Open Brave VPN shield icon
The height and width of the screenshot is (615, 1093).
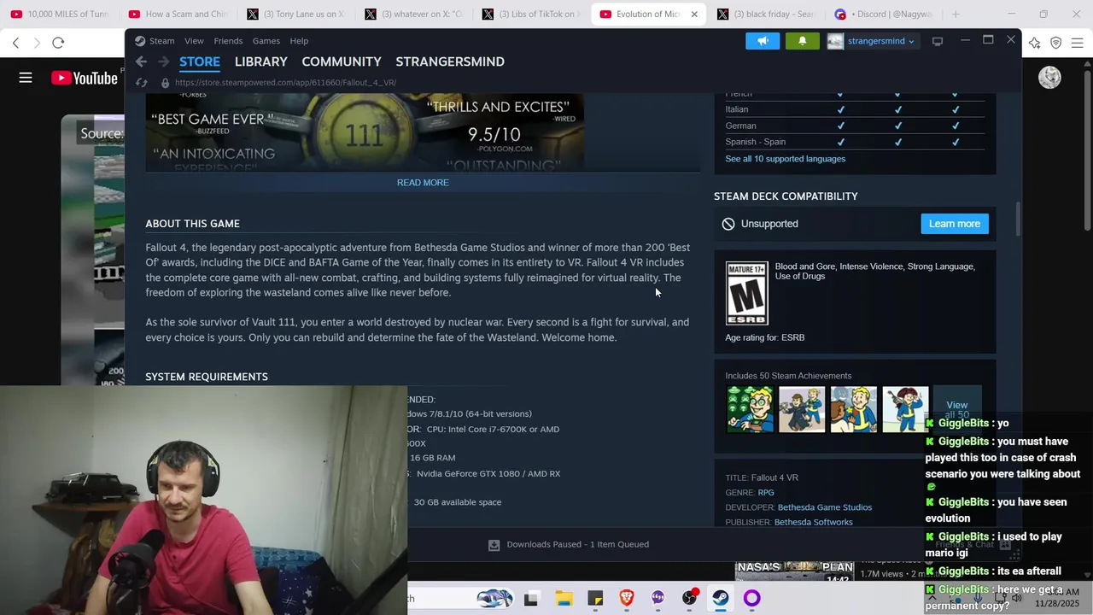[1055, 43]
